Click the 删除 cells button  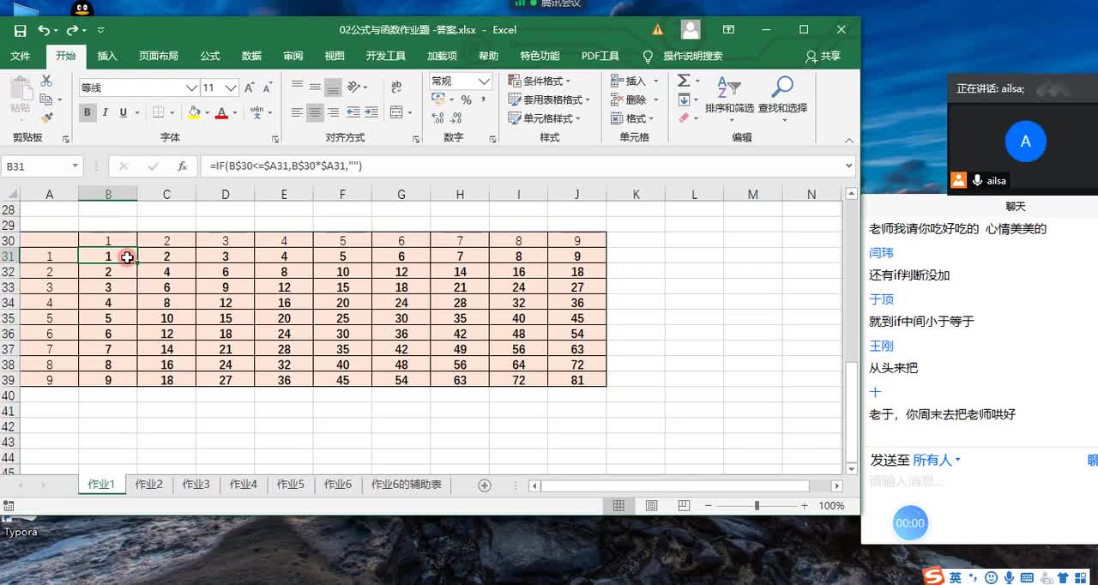click(x=635, y=100)
